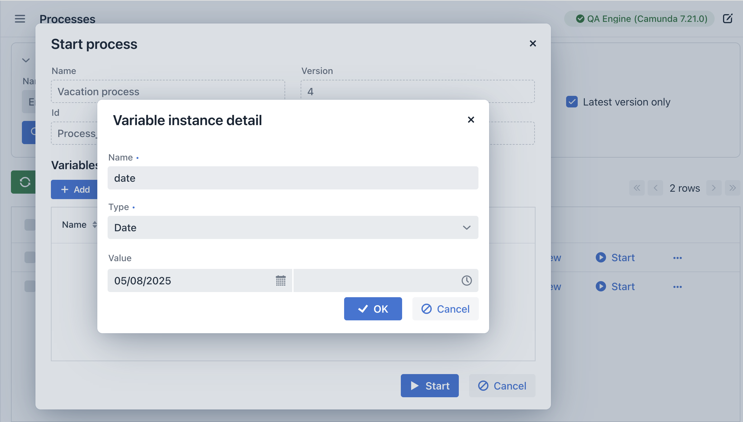Go to last page of results
Viewport: 743px width, 422px height.
pos(732,188)
